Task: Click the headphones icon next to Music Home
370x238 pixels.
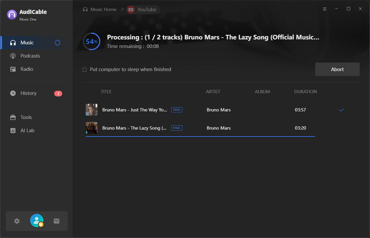Action: click(x=85, y=9)
